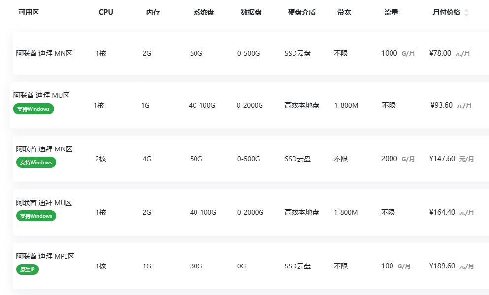Click the 硬盘介质 column header
This screenshot has width=489, height=295.
(301, 12)
